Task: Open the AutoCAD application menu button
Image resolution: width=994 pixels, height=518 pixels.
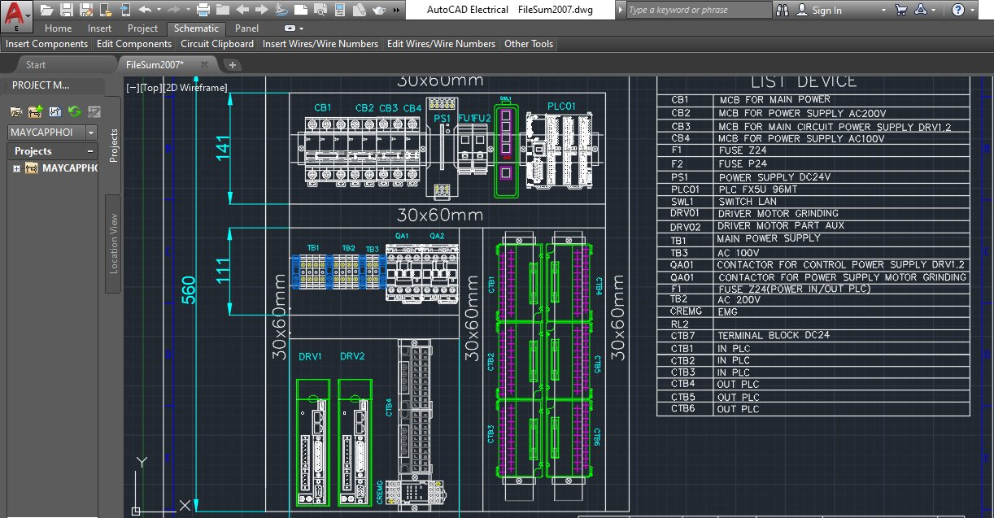Action: click(16, 15)
